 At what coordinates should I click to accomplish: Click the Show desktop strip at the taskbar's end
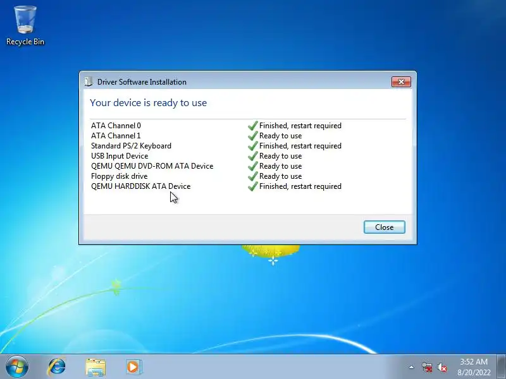(x=502, y=367)
